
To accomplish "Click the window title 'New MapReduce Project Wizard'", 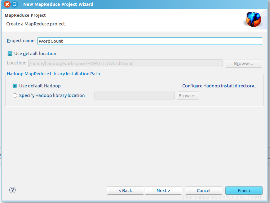I will [x=58, y=4].
